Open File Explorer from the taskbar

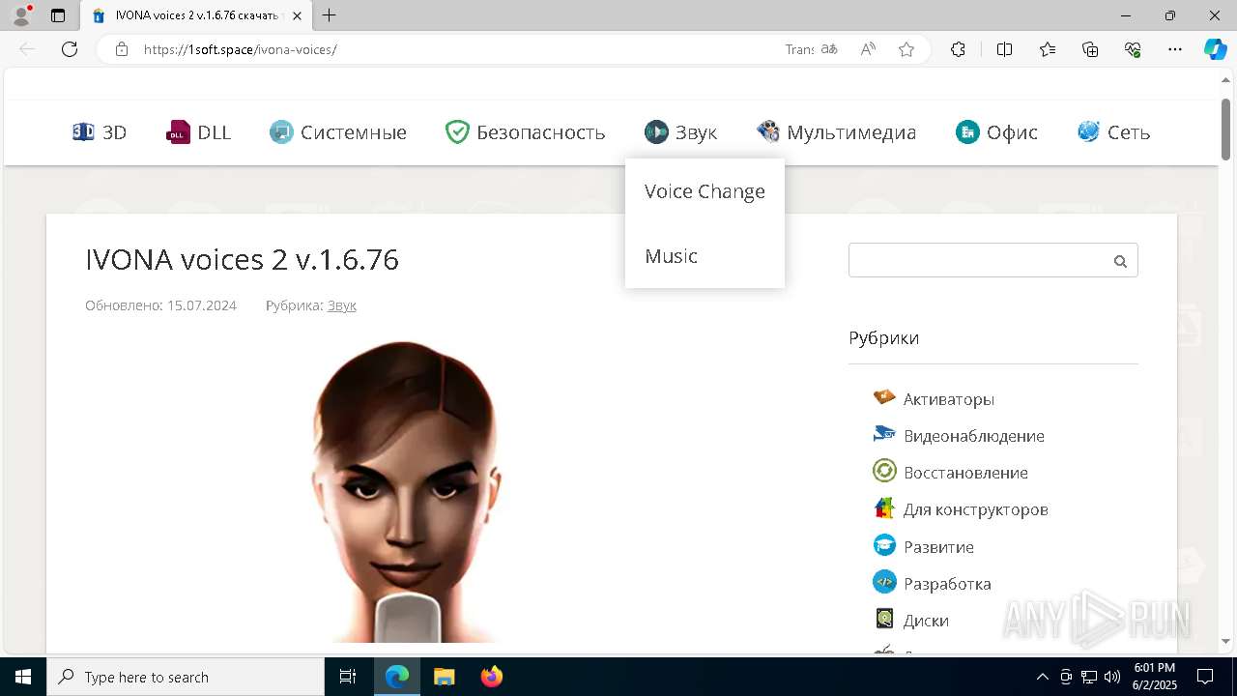click(444, 677)
